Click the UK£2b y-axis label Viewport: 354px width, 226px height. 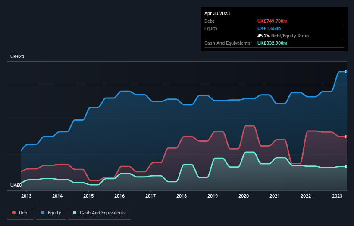(17, 56)
